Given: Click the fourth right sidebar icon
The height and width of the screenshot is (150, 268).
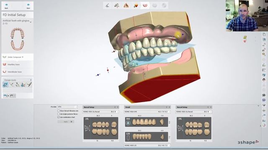Looking at the screenshot, I should click(264, 50).
